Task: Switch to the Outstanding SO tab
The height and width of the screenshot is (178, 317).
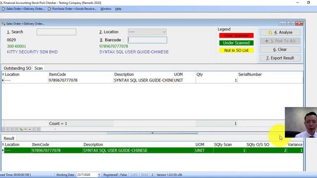Action: click(x=17, y=68)
